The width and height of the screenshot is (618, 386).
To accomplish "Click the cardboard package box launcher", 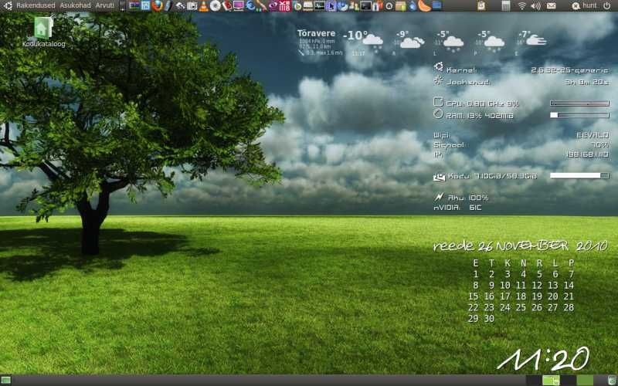I will [400, 5].
